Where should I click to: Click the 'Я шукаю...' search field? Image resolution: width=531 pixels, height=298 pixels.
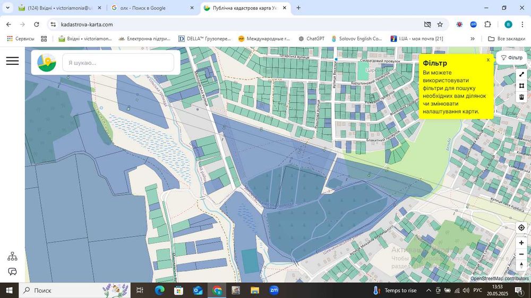[x=118, y=63]
